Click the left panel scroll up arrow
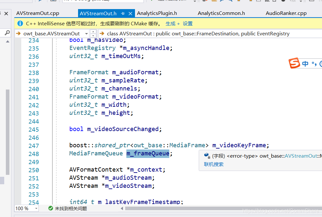 tap(7, 41)
